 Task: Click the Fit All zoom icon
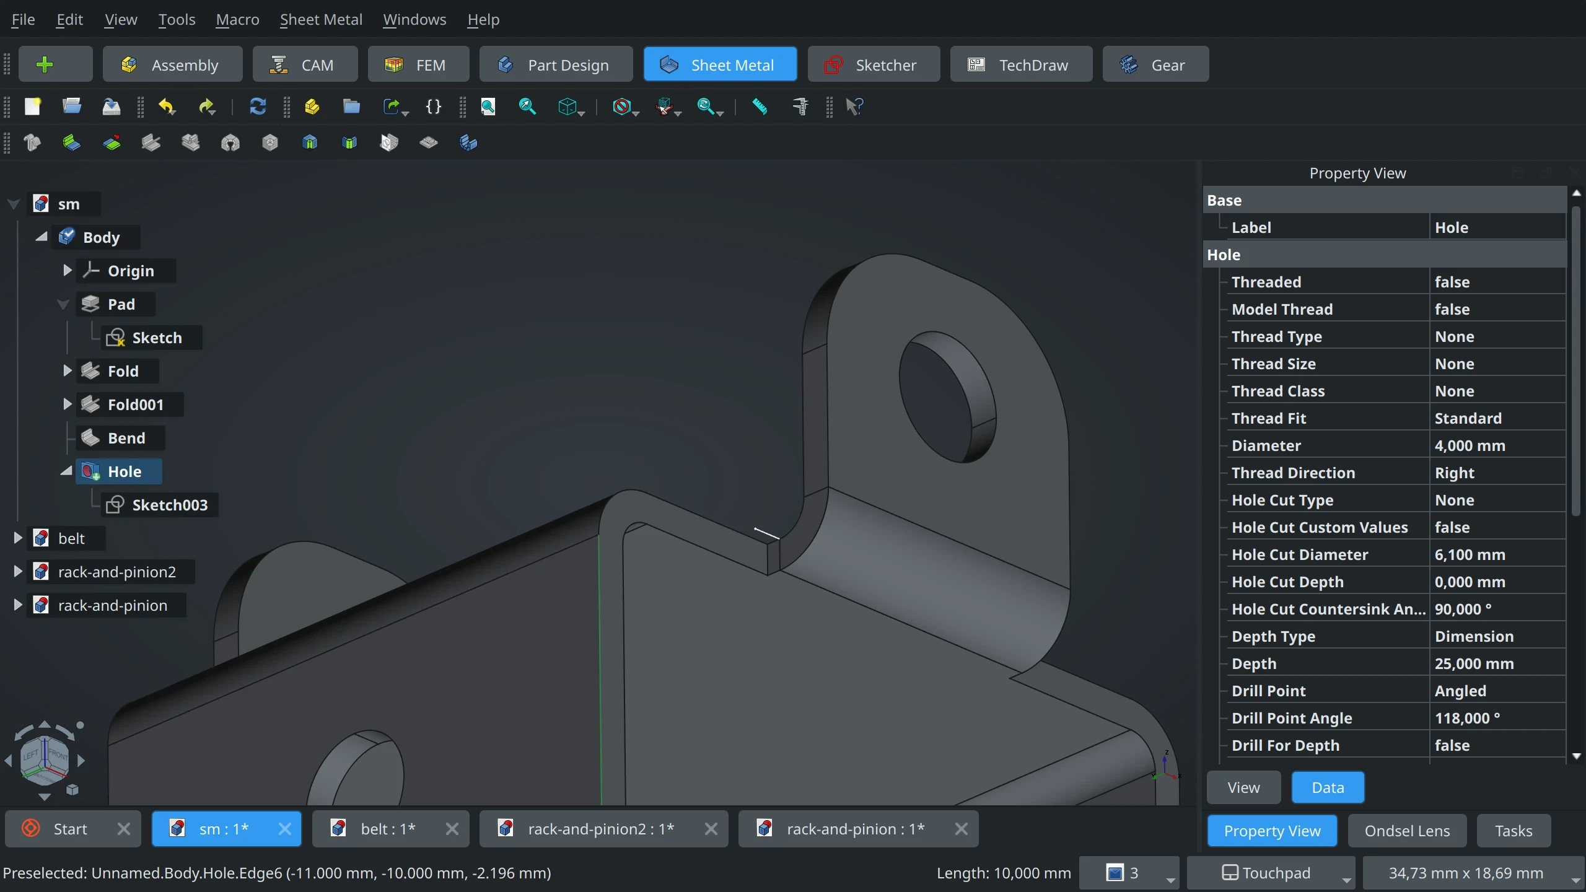[488, 107]
